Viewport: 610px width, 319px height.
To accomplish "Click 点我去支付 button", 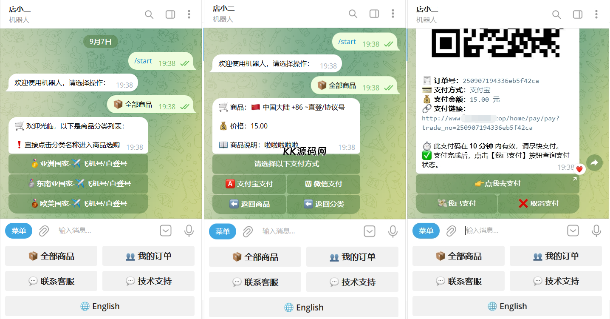I will click(x=497, y=184).
